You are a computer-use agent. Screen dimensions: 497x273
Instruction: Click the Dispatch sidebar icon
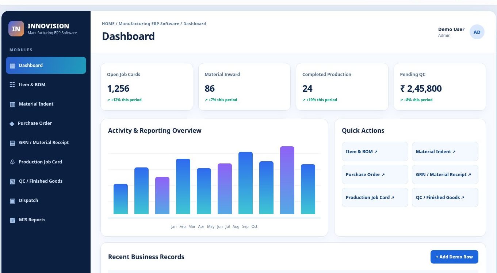point(12,201)
